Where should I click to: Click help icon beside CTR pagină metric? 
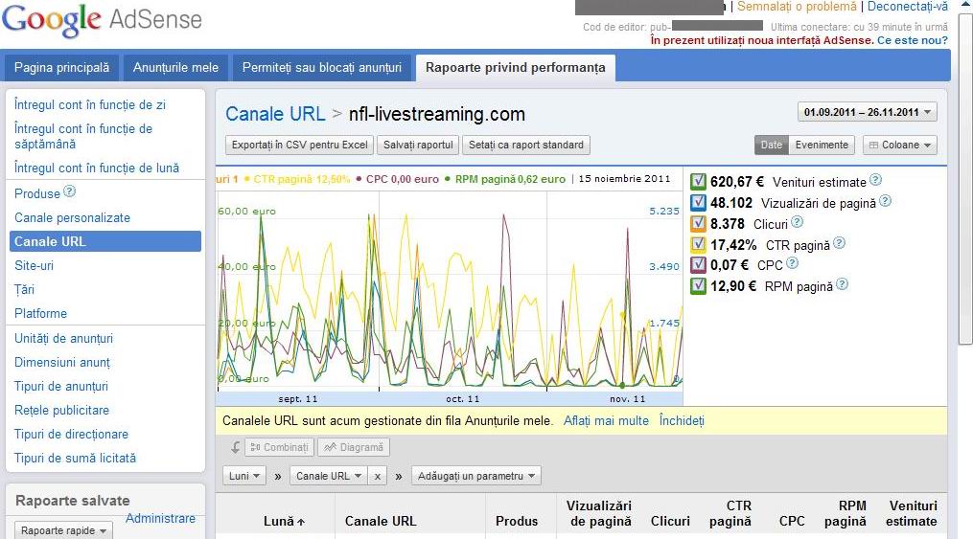839,243
